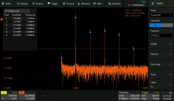174x101 pixels.
Task: Open the Trace Function1 dropdown
Action: [161, 15]
